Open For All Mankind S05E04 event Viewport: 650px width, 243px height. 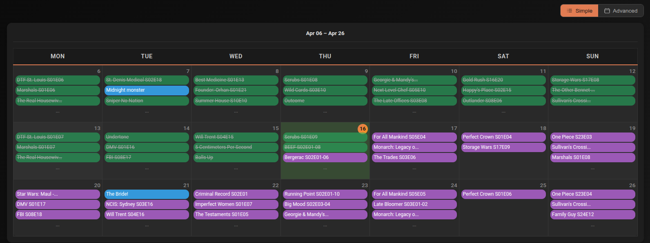point(414,137)
